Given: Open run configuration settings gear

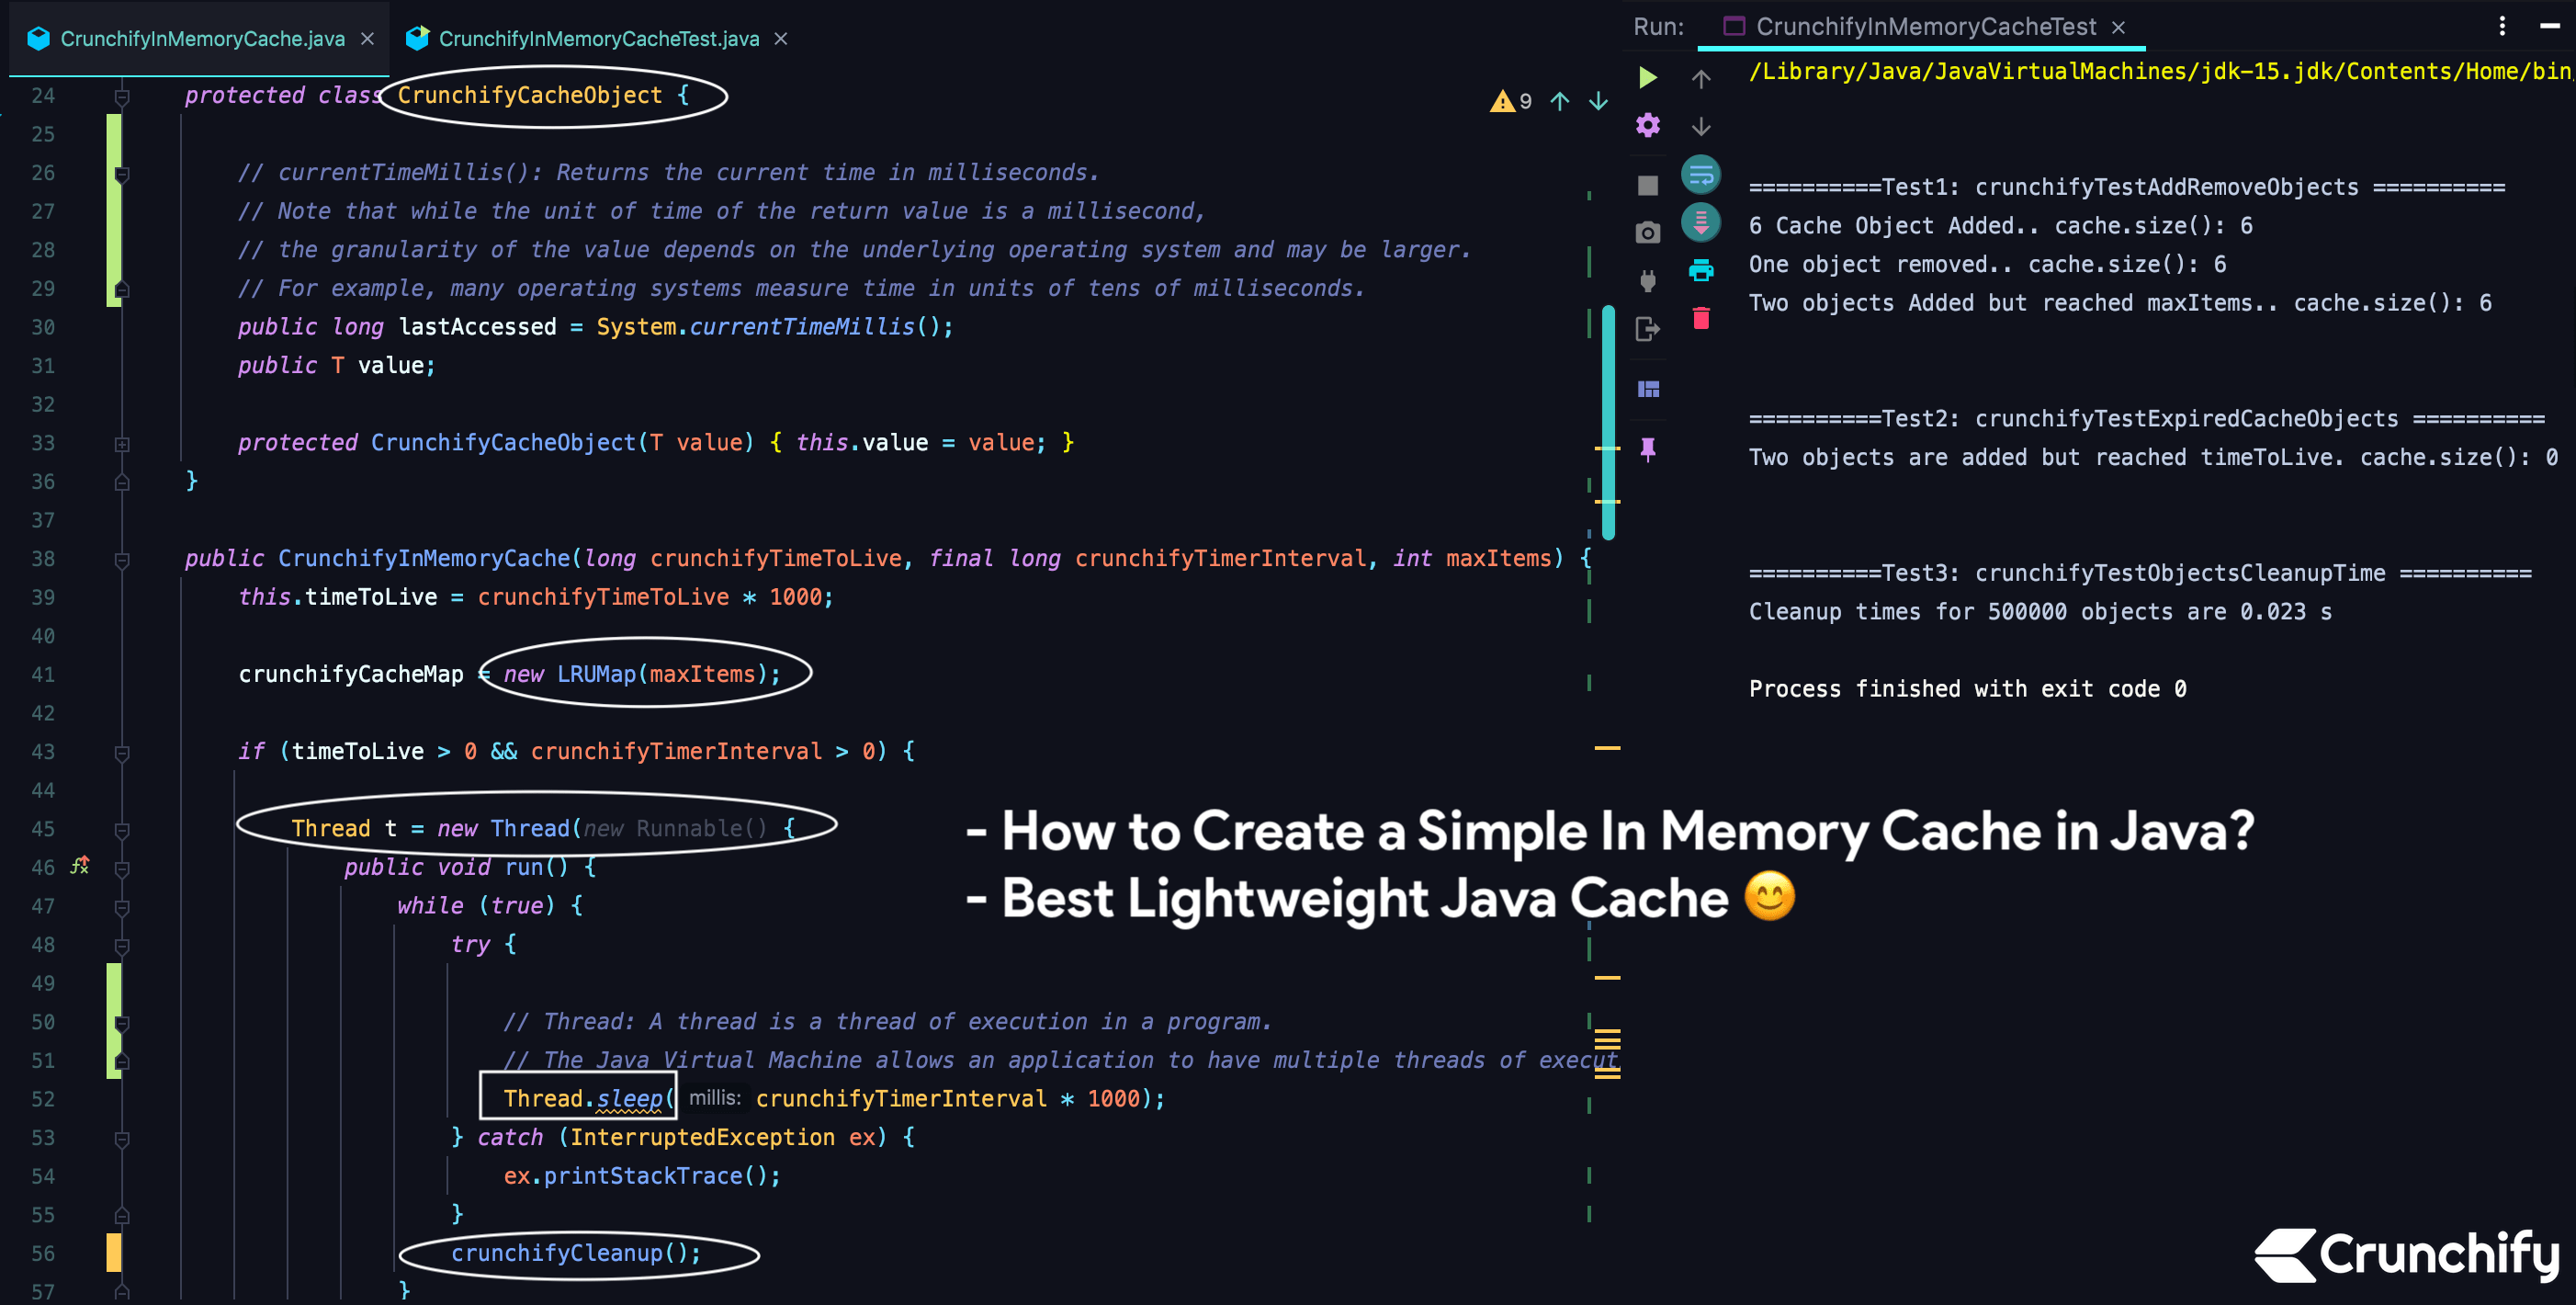Looking at the screenshot, I should coord(1648,126).
